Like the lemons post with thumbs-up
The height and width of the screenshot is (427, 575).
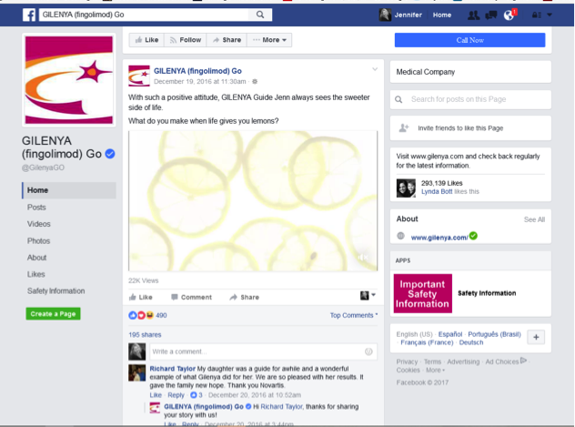140,297
